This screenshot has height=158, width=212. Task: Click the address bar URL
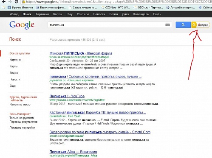(119, 2)
